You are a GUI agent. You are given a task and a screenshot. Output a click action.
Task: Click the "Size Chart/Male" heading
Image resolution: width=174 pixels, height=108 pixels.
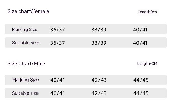pos(26,64)
